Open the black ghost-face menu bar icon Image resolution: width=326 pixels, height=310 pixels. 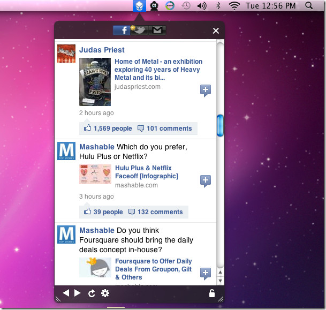coord(154,6)
